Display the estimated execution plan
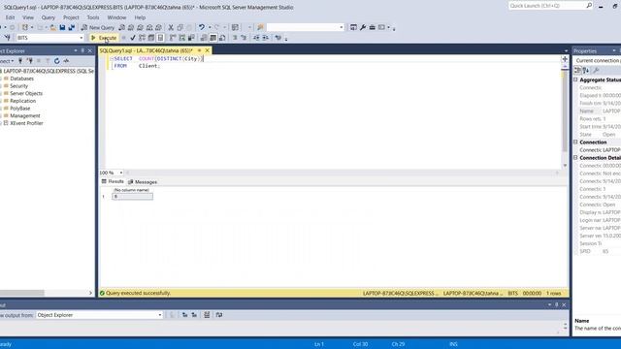 [x=142, y=38]
